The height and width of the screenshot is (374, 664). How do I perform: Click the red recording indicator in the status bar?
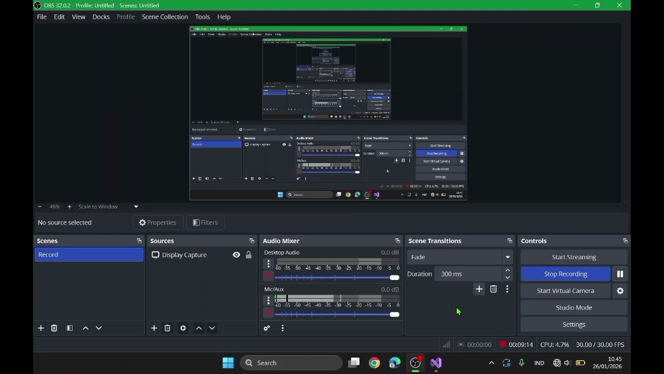pyautogui.click(x=503, y=344)
